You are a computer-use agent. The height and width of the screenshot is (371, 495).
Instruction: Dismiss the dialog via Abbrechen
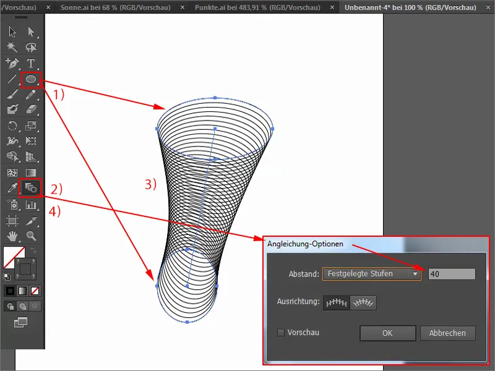[447, 333]
